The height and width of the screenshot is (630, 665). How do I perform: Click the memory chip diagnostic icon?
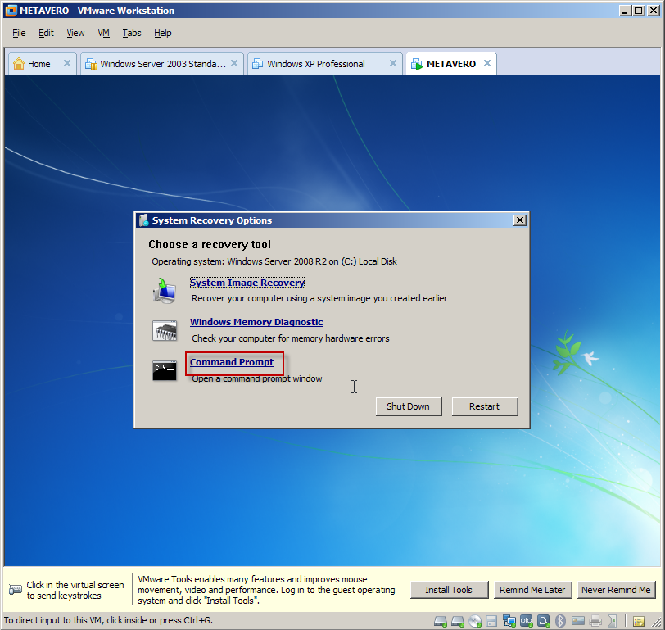click(x=165, y=330)
